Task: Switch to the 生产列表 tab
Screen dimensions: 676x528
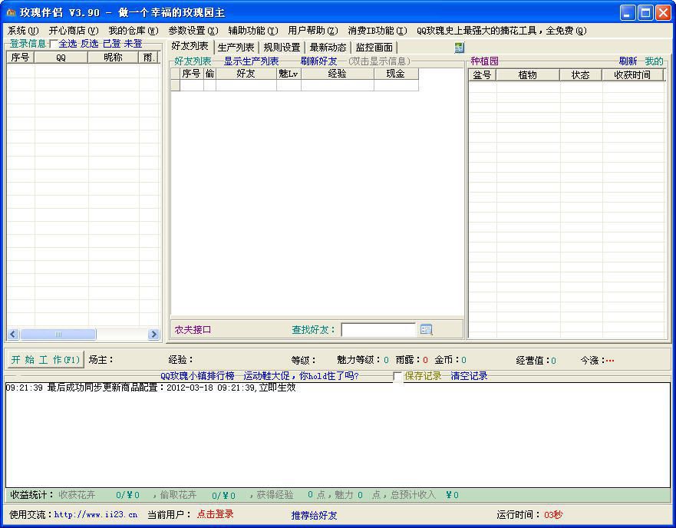Action: tap(236, 48)
